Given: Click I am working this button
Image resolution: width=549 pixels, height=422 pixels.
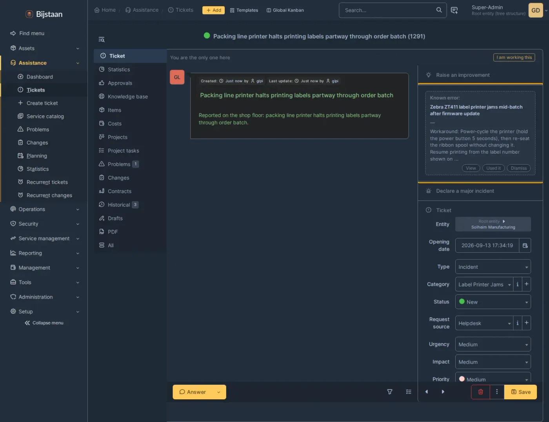Looking at the screenshot, I should [x=514, y=57].
